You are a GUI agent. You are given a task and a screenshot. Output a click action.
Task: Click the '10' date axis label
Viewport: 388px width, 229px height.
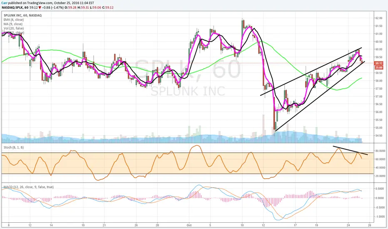coord(242,225)
